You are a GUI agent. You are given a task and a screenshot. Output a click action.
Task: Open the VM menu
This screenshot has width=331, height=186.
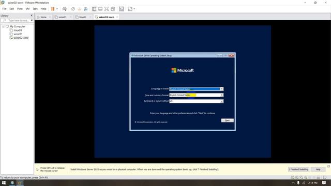click(27, 9)
